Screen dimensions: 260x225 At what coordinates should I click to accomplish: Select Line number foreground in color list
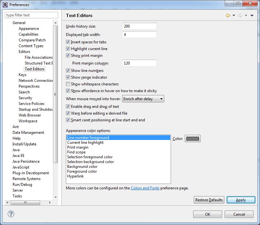[118, 138]
